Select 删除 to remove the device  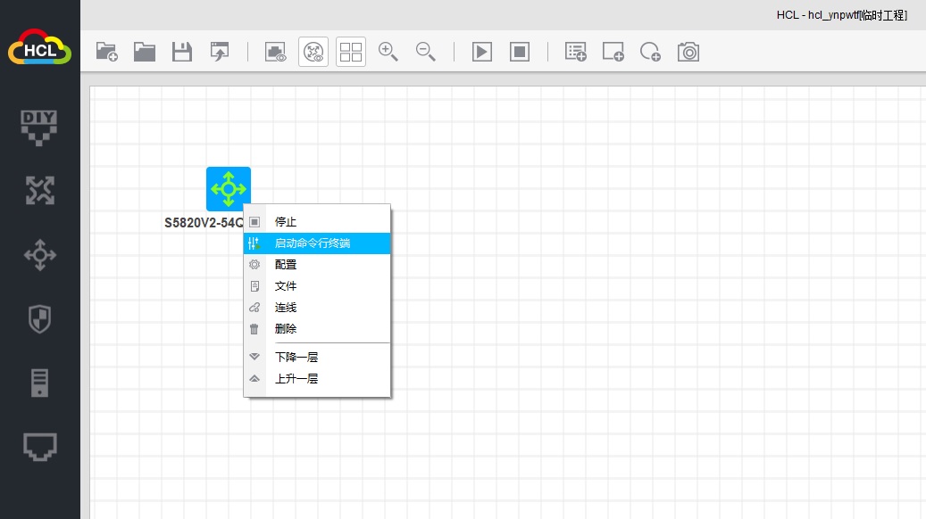[286, 329]
